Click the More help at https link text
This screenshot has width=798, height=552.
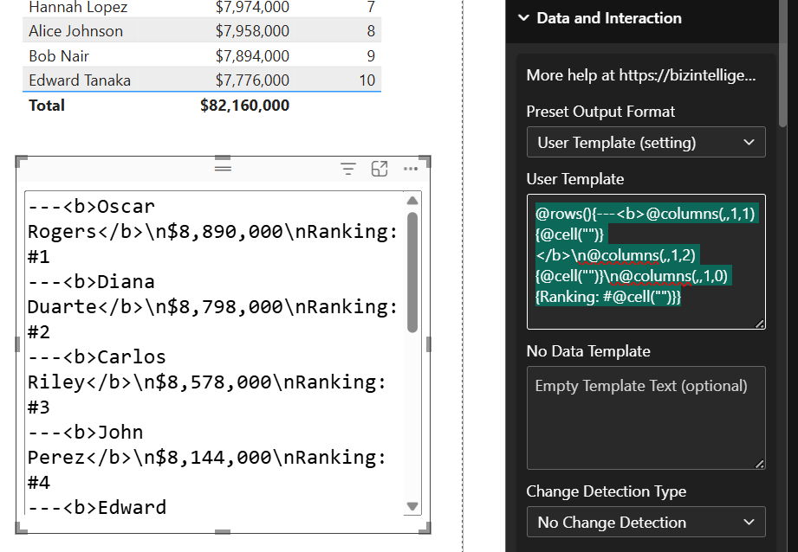click(x=641, y=75)
